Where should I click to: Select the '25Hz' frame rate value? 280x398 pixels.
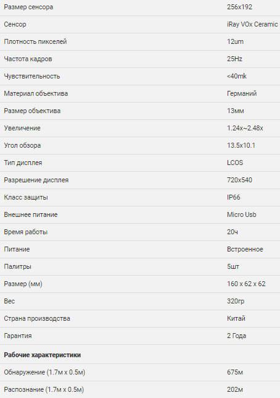[x=234, y=59]
